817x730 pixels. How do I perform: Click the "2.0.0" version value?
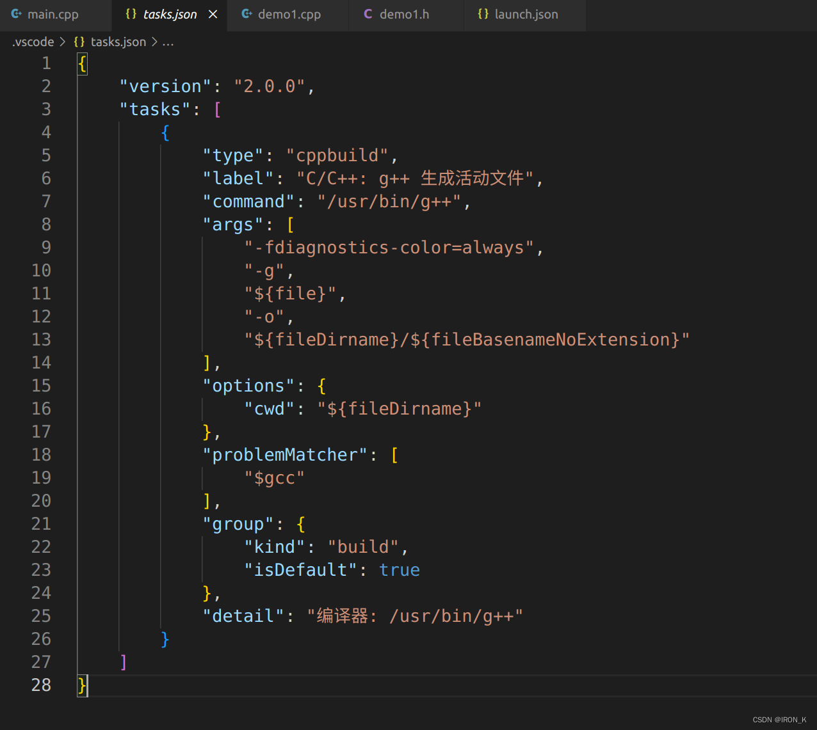point(270,86)
